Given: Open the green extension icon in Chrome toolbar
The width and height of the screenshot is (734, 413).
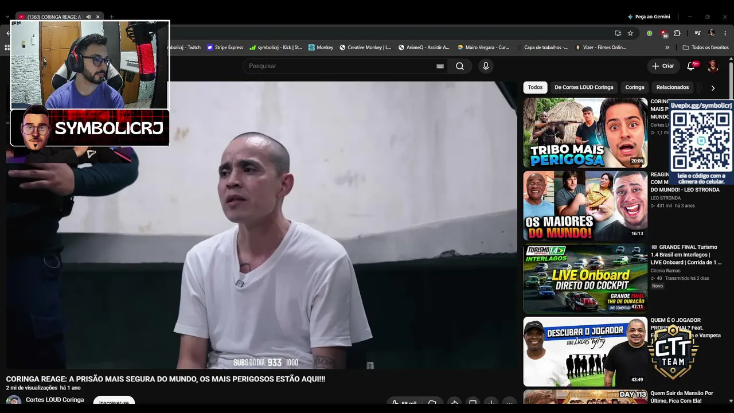Looking at the screenshot, I should point(649,33).
